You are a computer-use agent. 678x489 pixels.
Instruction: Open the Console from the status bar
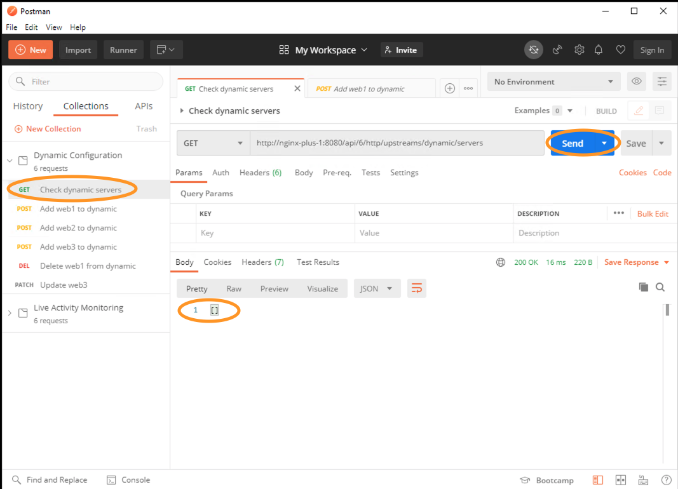tap(128, 480)
